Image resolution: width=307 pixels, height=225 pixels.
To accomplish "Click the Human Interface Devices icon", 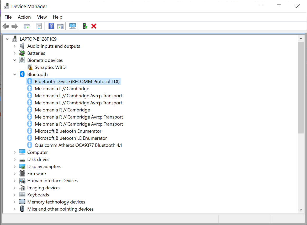I will [22, 180].
